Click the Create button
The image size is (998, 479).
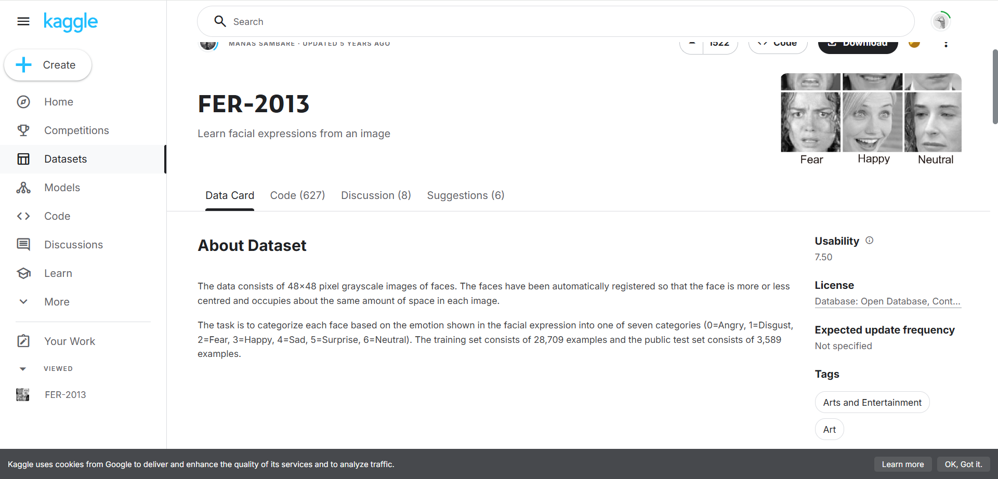(x=48, y=65)
